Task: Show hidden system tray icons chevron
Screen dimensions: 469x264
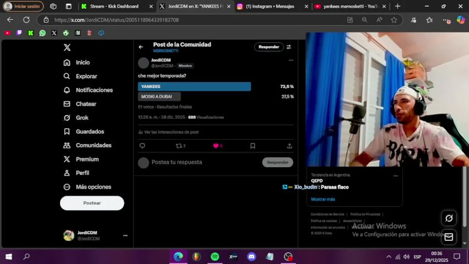Action: tap(389, 257)
